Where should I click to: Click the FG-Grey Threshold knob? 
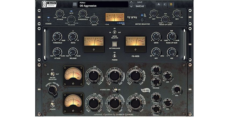pos(83,14)
